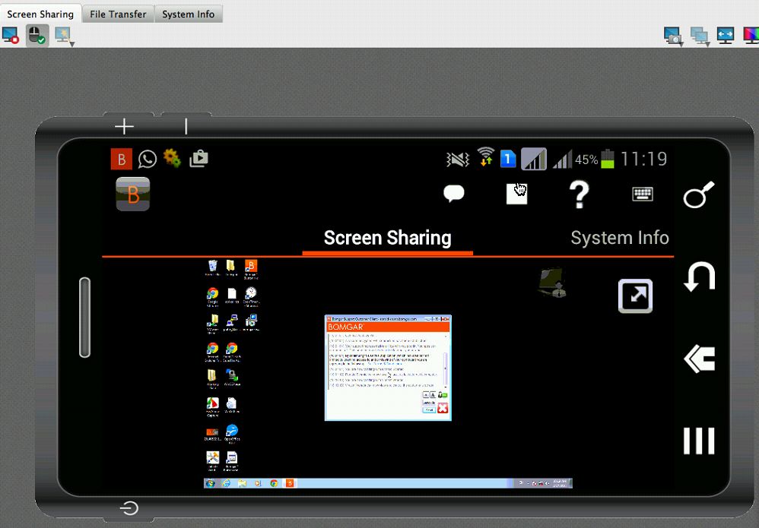
Task: Click the color quality monitor icon
Action: [x=750, y=35]
